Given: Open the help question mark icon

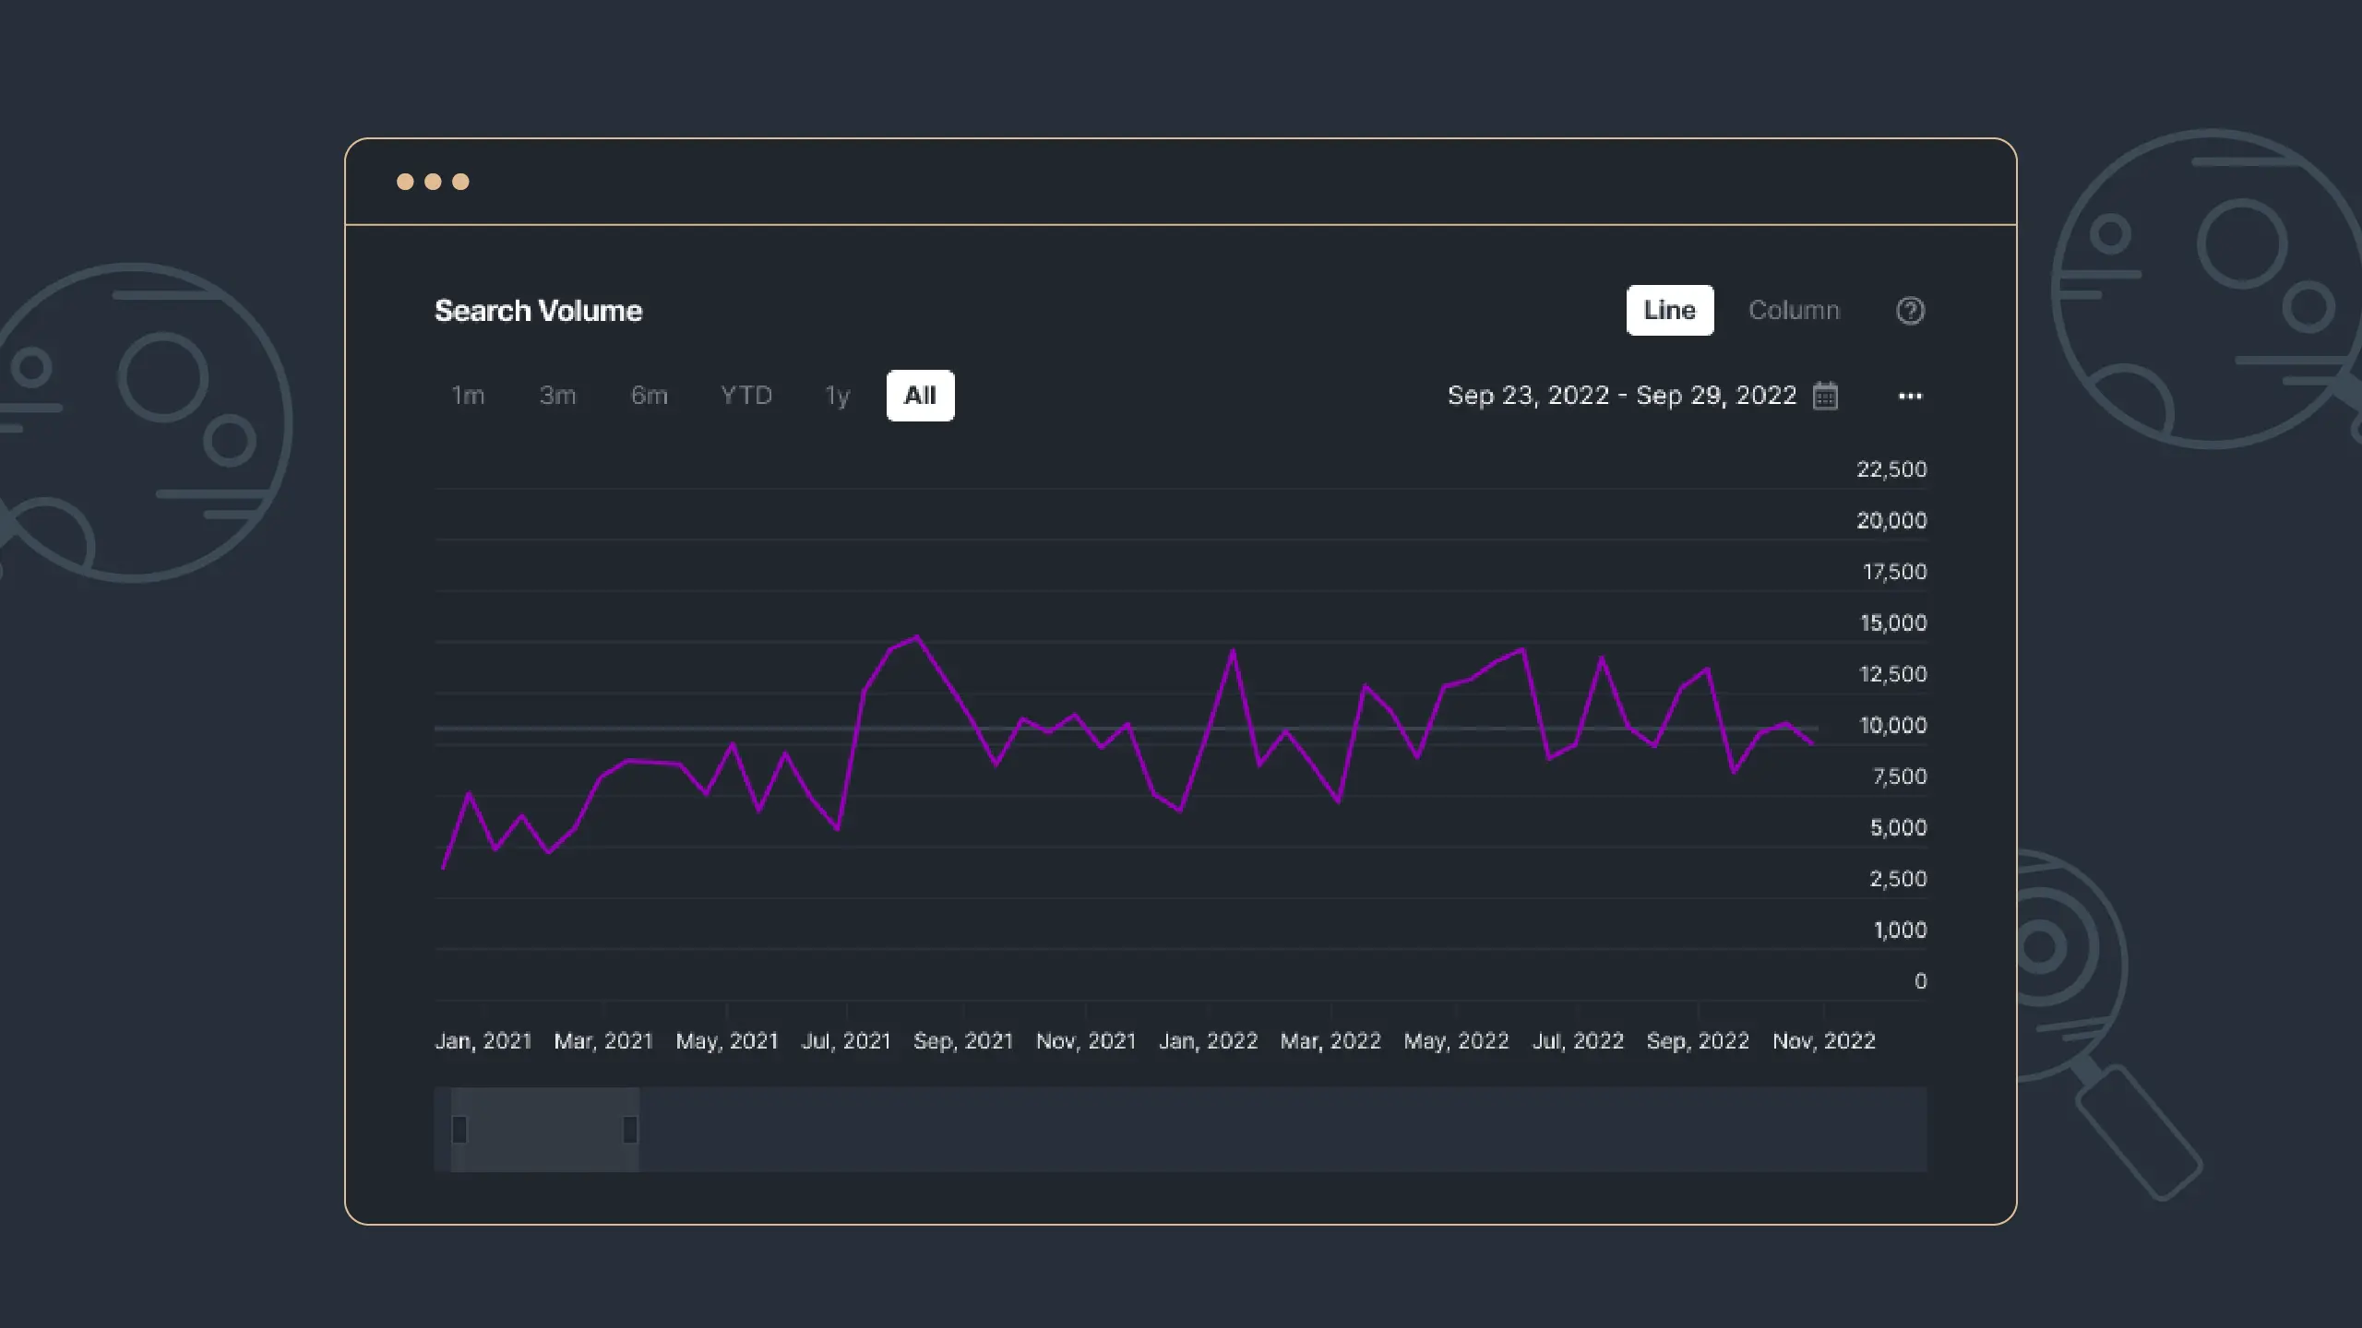Looking at the screenshot, I should 1910,311.
